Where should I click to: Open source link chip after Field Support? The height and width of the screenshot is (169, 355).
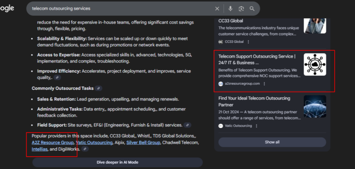click(187, 125)
